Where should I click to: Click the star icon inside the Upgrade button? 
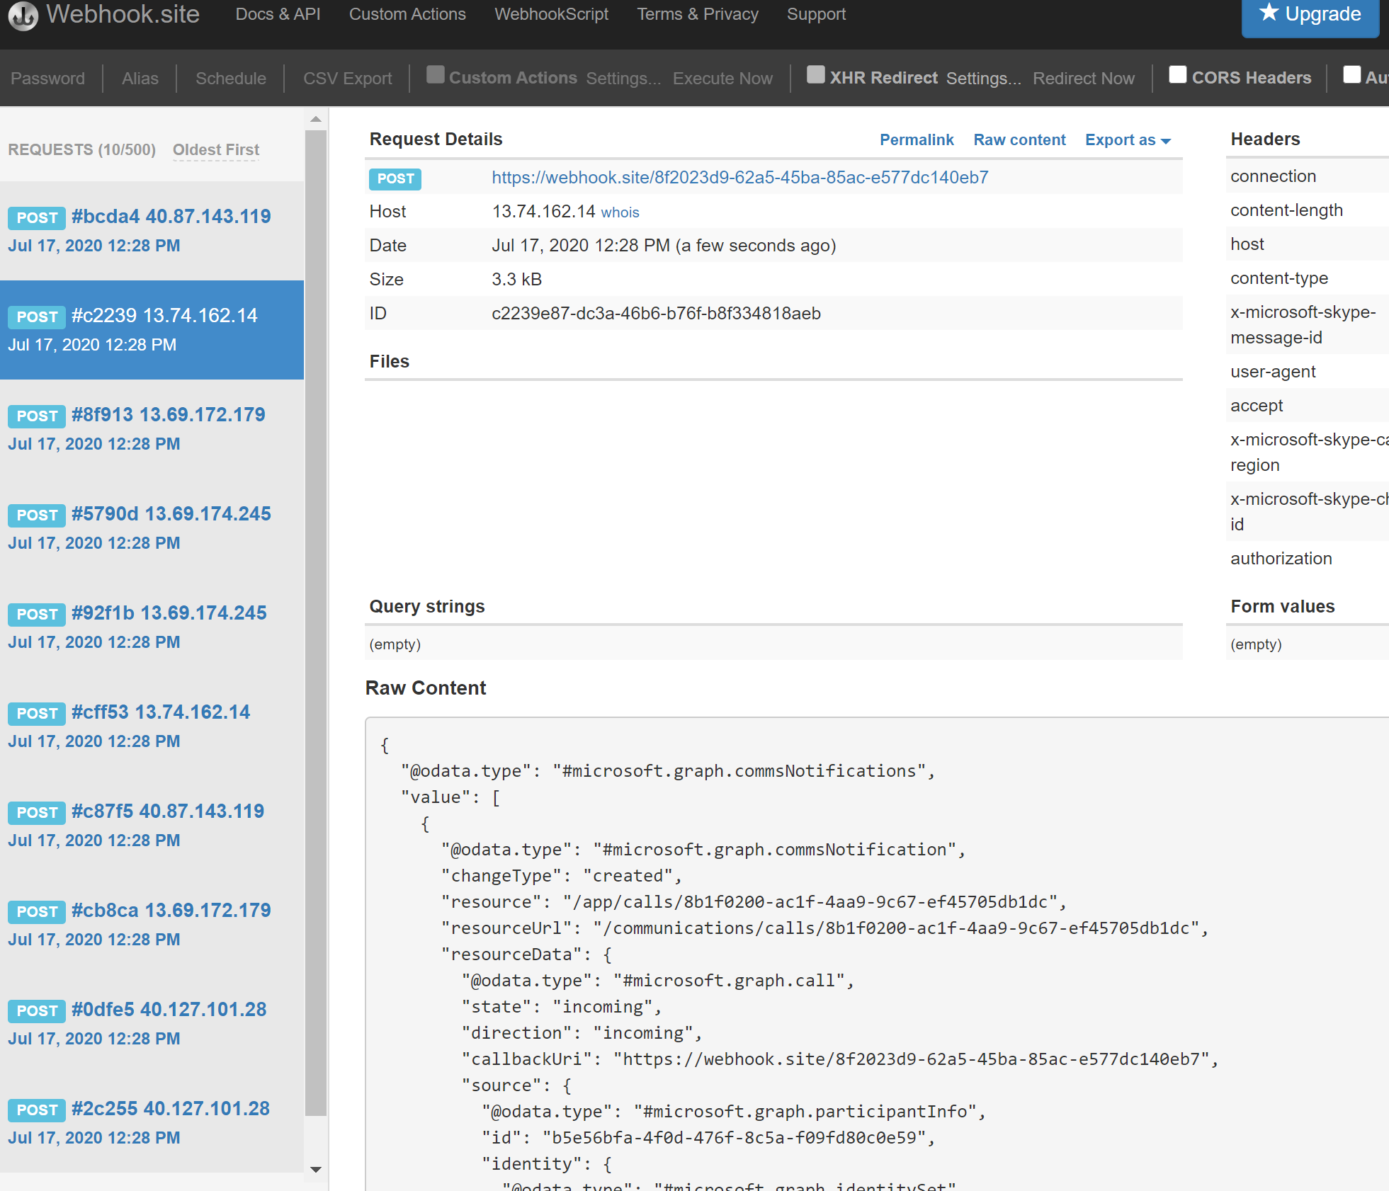1268,12
